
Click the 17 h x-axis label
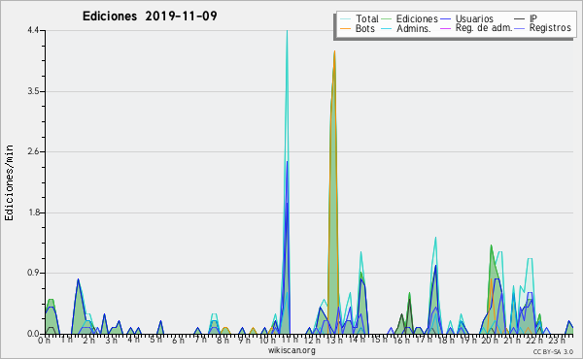point(424,340)
